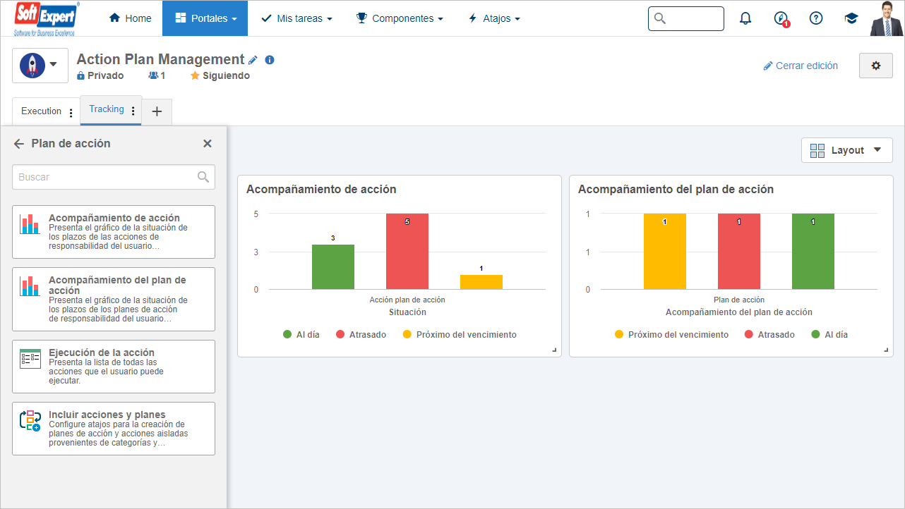Open the user profile photo
This screenshot has height=509, width=905.
point(887,18)
